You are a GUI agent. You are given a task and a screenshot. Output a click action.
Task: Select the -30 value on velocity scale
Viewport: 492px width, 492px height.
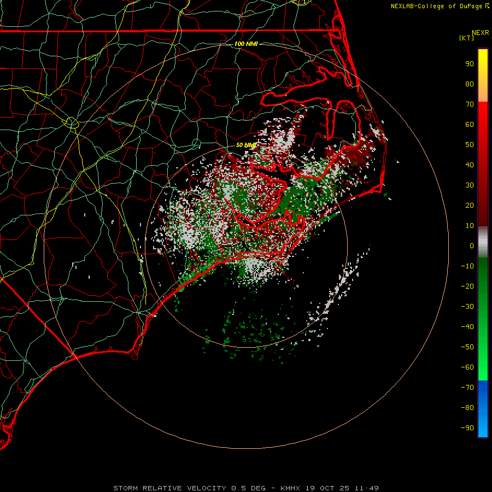click(x=467, y=307)
